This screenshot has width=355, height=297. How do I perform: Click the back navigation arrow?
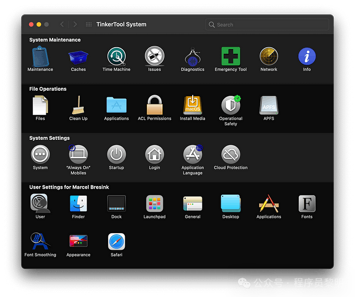(x=62, y=24)
